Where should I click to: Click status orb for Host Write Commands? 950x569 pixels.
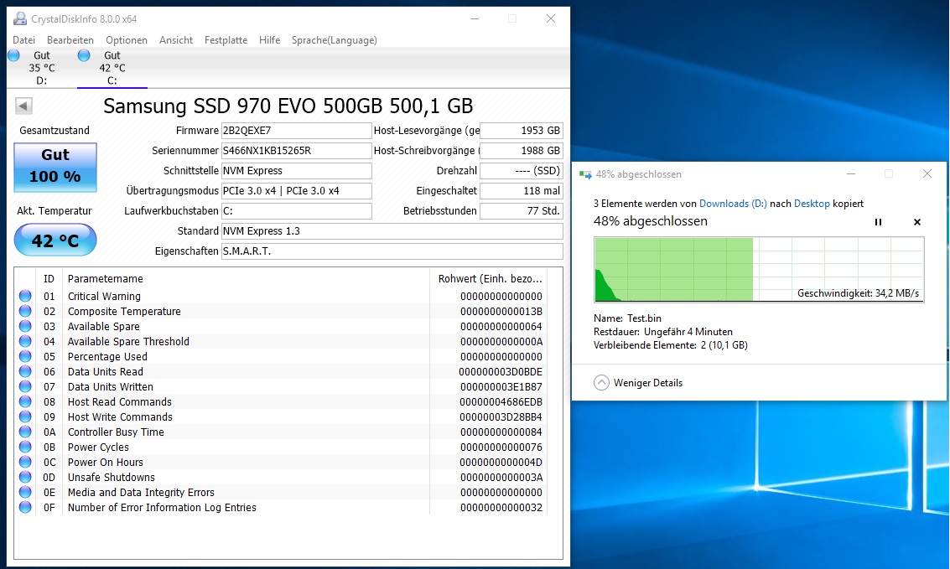pyautogui.click(x=25, y=416)
